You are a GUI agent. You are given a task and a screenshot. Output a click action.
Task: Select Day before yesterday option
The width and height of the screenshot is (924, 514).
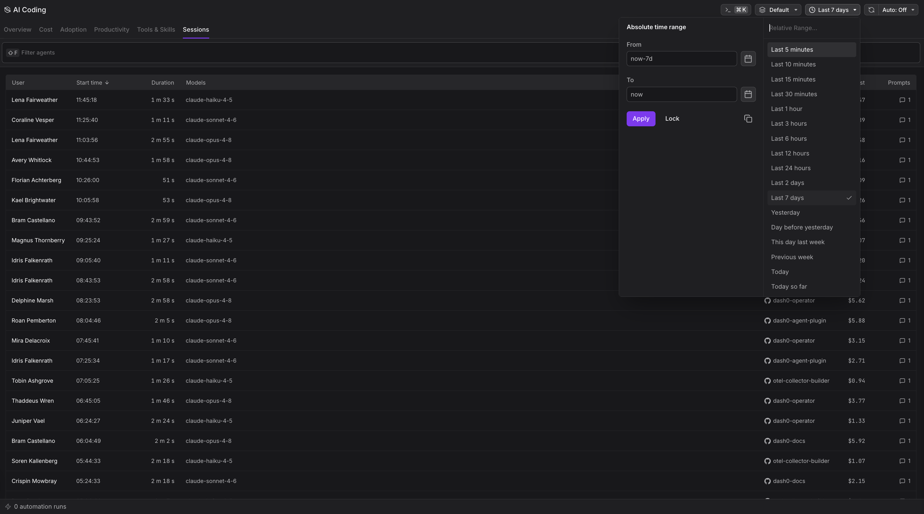[811, 227]
